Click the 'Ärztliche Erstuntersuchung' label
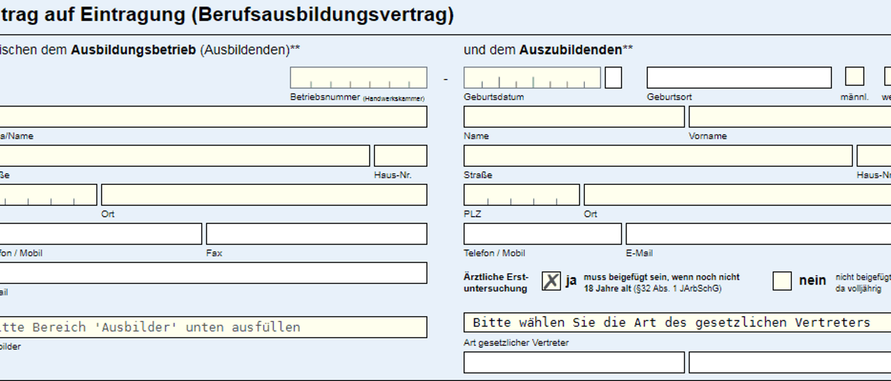The height and width of the screenshot is (381, 891). (x=496, y=283)
